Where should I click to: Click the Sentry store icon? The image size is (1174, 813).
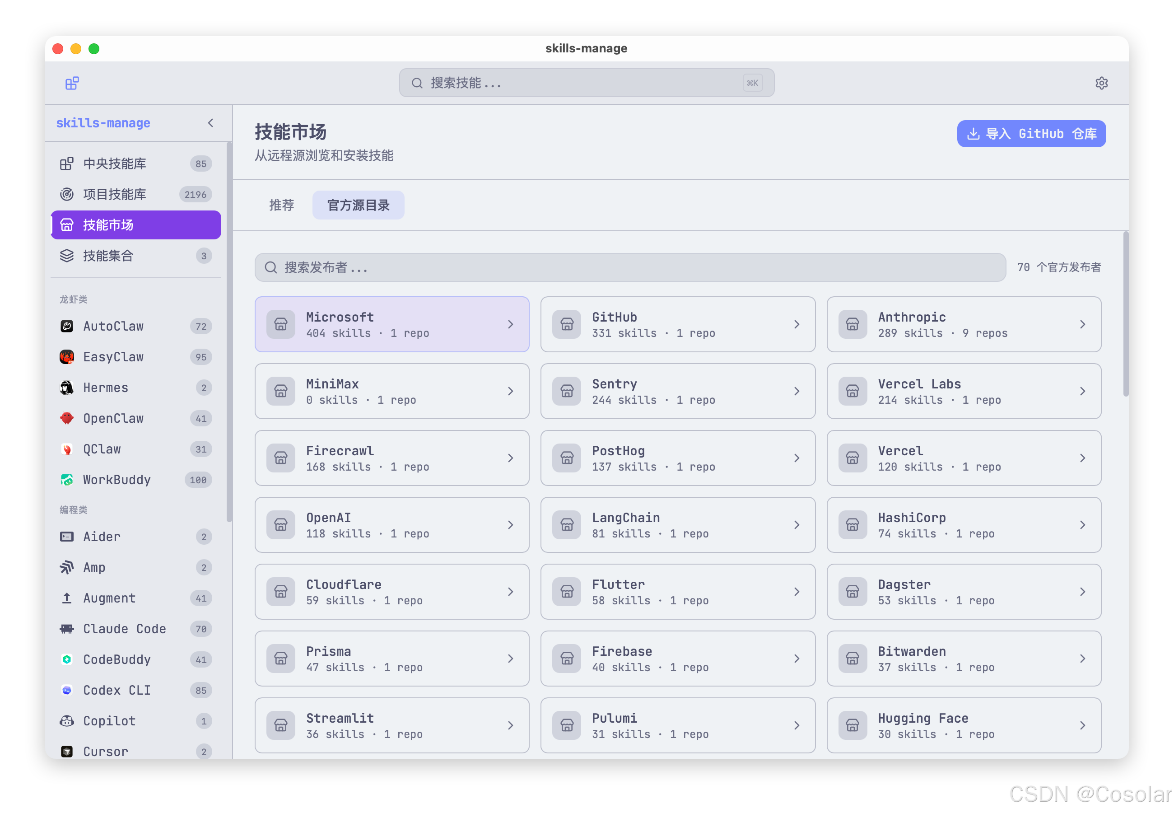click(567, 391)
